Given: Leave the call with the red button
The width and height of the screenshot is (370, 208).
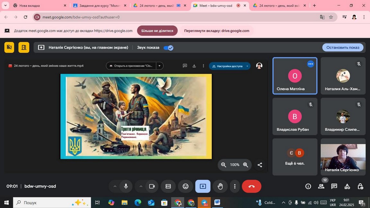Looking at the screenshot, I should [251, 186].
